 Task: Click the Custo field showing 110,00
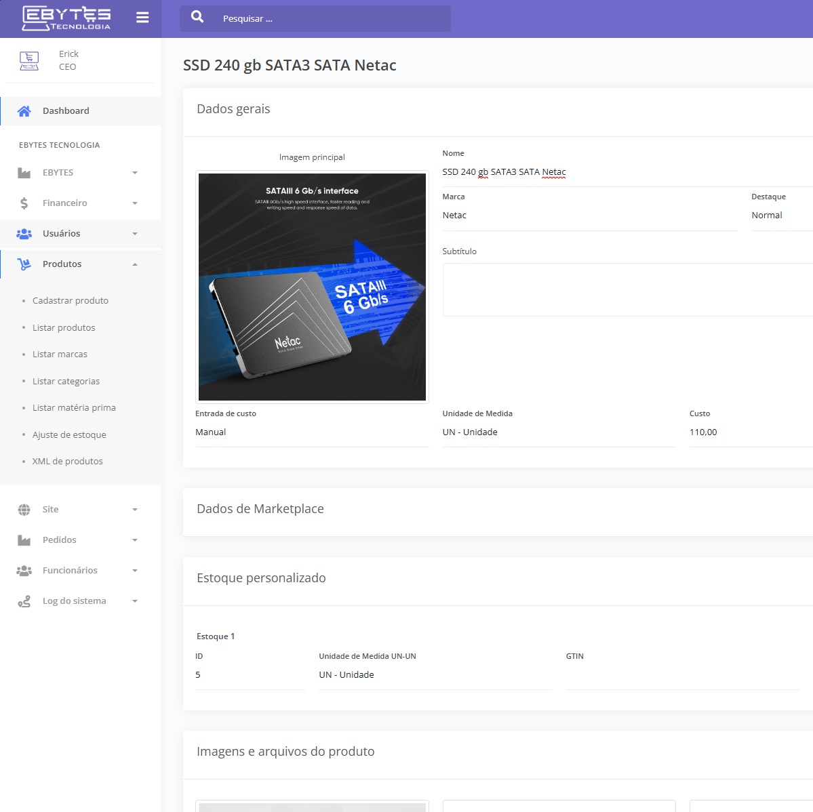tap(751, 432)
